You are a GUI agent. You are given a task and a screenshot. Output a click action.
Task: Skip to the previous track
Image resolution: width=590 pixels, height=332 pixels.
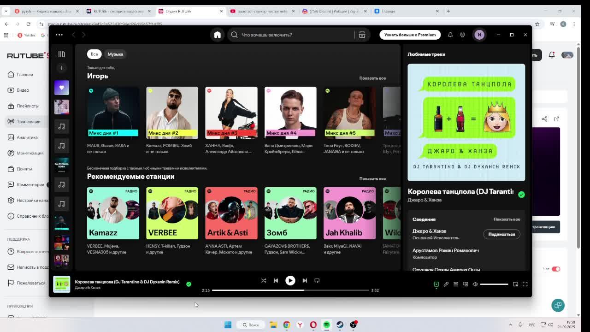pos(276,280)
